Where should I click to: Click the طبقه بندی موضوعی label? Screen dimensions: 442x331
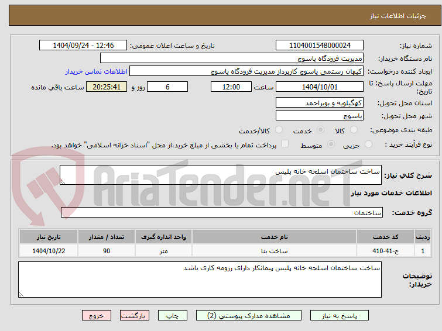[401, 130]
